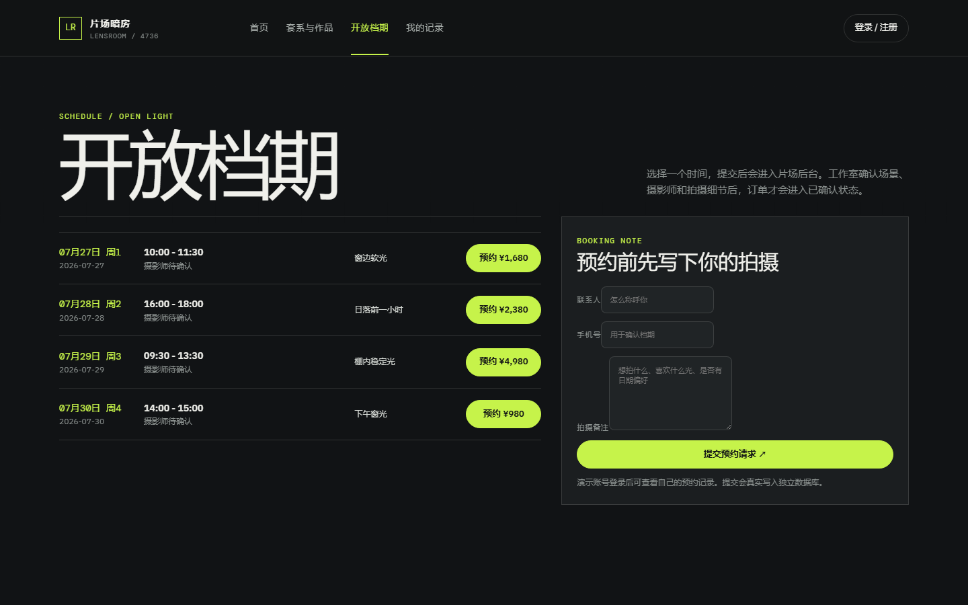Select the 07月29日 周3 date
The width and height of the screenshot is (968, 605).
(x=90, y=356)
